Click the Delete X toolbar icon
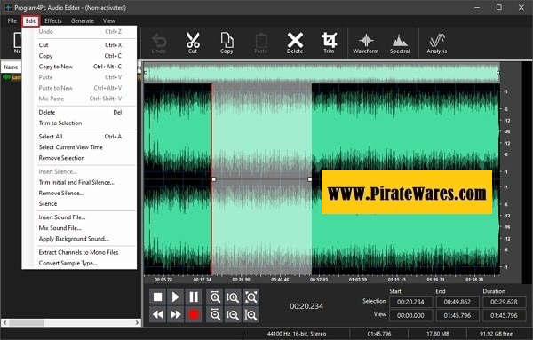 pos(295,43)
